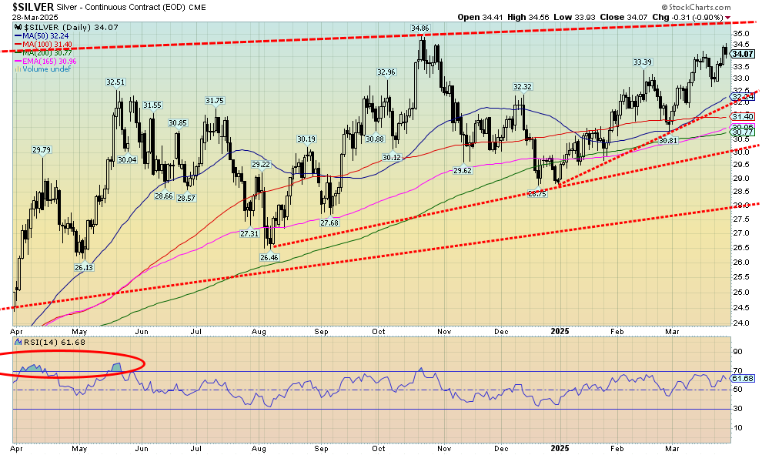Click the 34.07 current price tag
Image resolution: width=762 pixels, height=455 pixels.
point(742,55)
